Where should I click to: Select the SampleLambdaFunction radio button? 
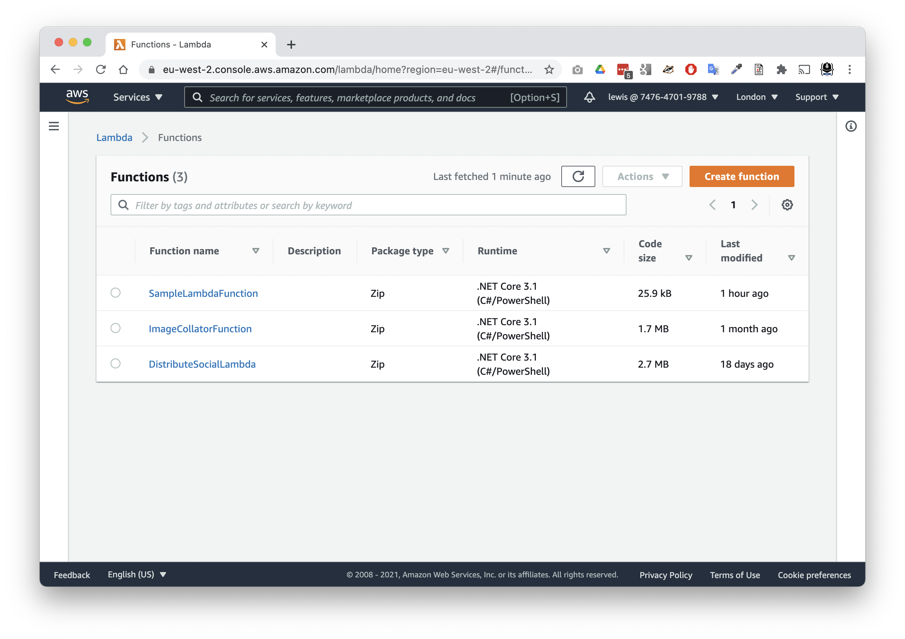click(116, 293)
